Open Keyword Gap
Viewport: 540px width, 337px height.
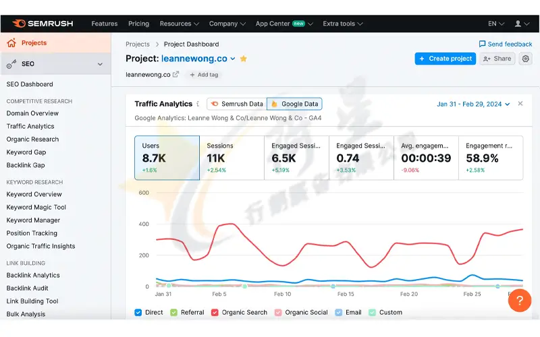pos(26,152)
